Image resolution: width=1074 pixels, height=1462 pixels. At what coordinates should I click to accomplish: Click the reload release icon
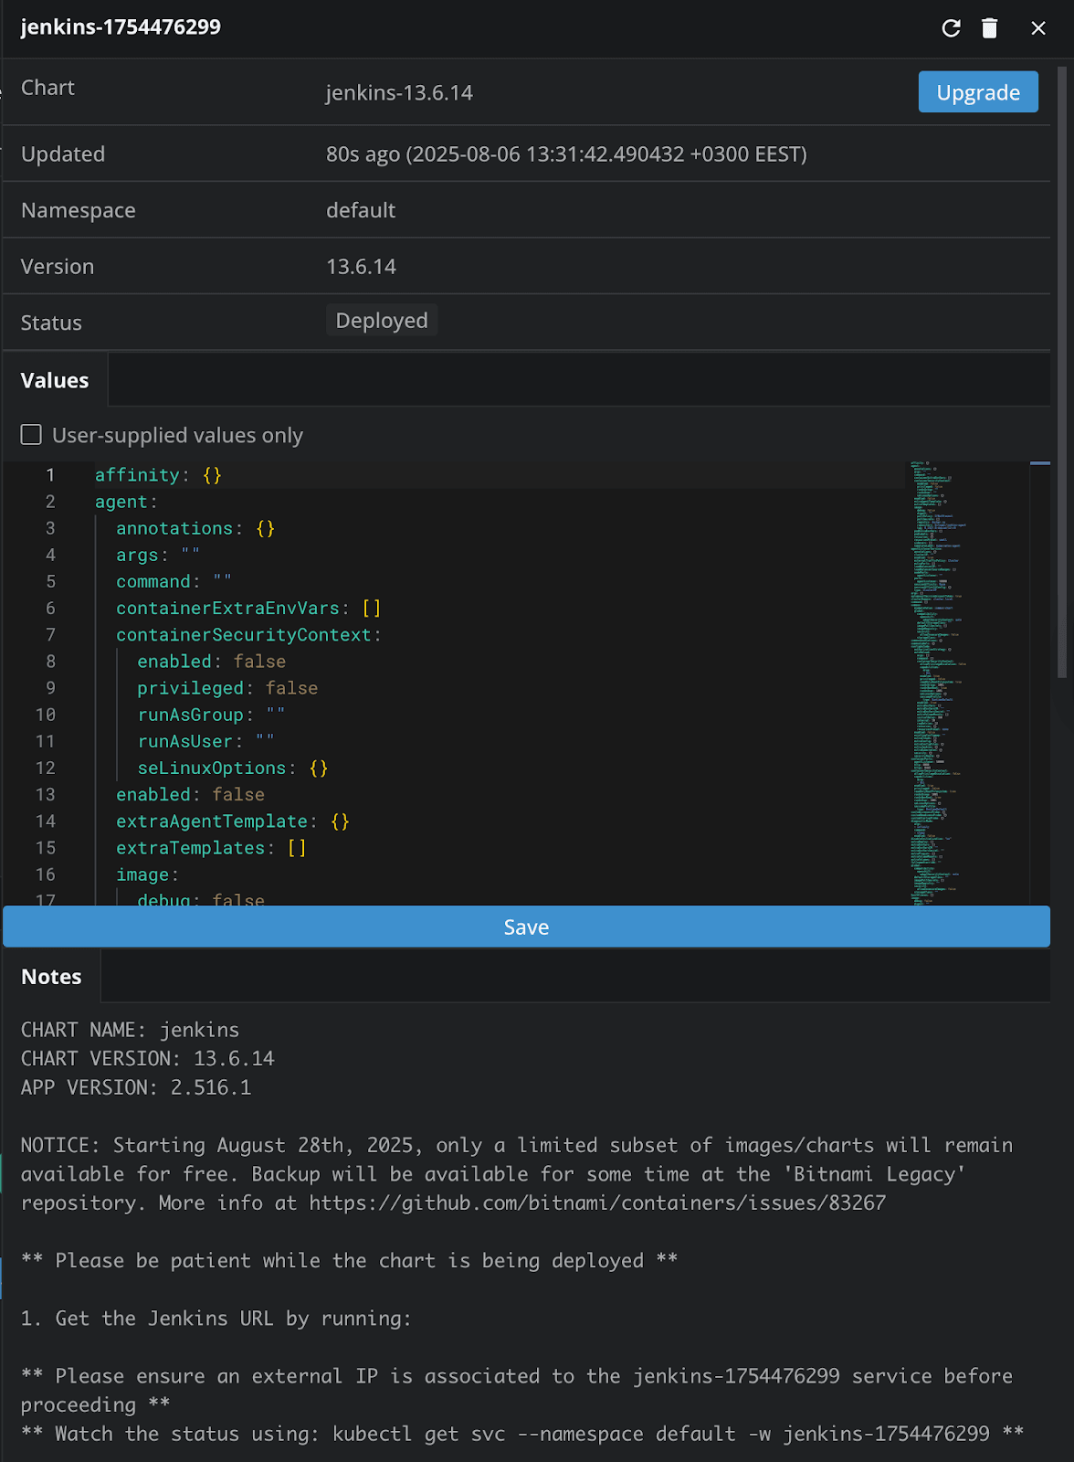coord(951,28)
